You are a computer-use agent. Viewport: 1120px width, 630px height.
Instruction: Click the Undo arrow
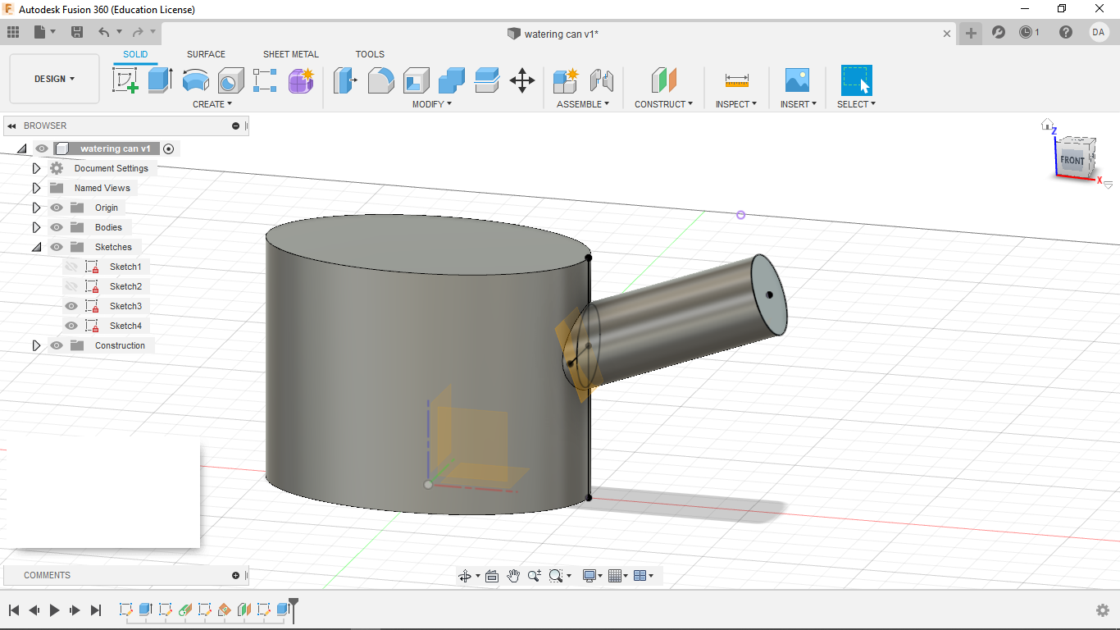(103, 32)
